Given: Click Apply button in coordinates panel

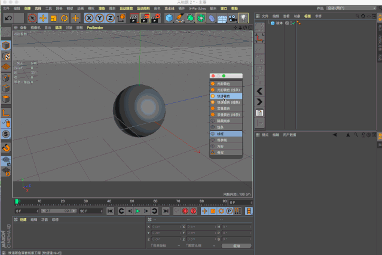Looking at the screenshot, I should click(236, 246).
